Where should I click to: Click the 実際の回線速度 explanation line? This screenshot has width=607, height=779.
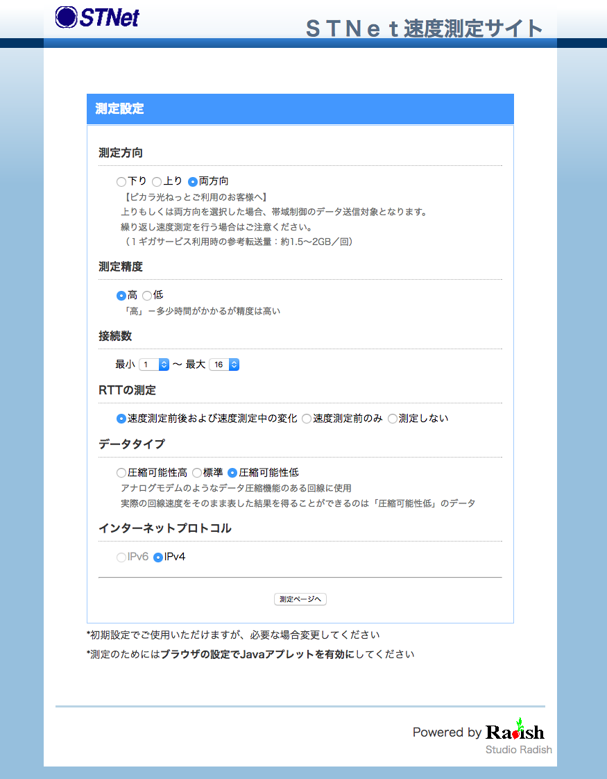pyautogui.click(x=298, y=503)
